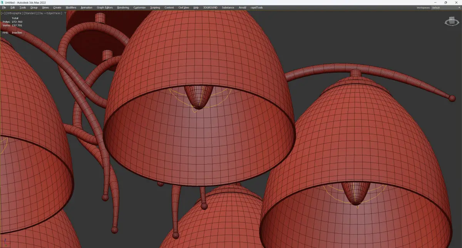This screenshot has height=248, width=462.
Task: Open the Edit menu
Action: 13,7
